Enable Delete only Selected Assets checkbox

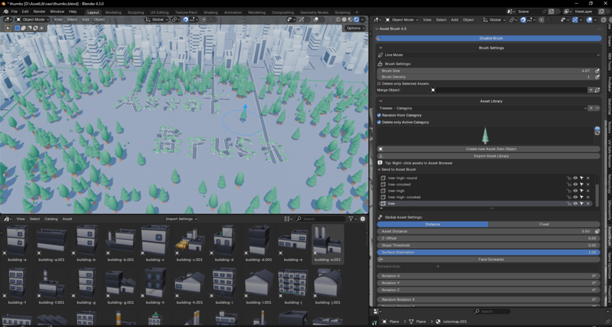coord(379,83)
